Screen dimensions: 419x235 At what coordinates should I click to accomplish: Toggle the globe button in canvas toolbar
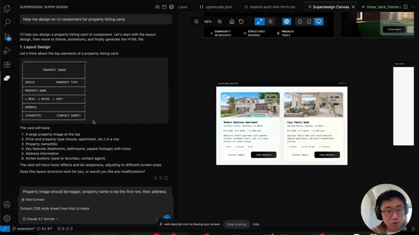coord(287,22)
